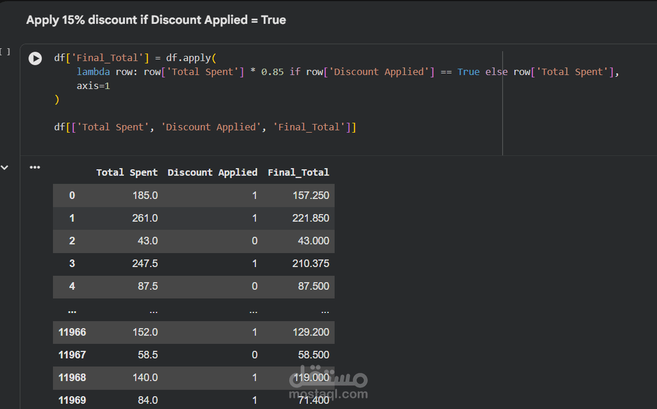Select the 'Apply 15% discount' heading cell
Viewport: 657px width, 409px height.
click(156, 20)
